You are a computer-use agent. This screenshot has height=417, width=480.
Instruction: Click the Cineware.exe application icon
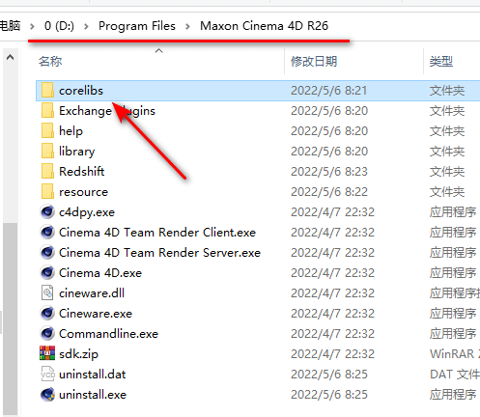pos(47,314)
